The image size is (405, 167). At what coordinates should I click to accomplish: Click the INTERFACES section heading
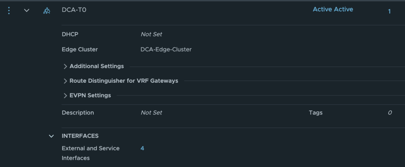point(80,136)
